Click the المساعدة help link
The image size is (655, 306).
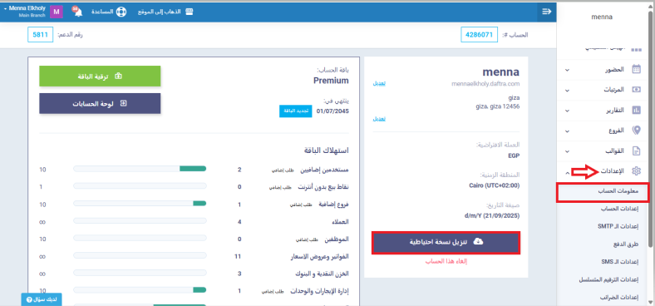point(102,12)
